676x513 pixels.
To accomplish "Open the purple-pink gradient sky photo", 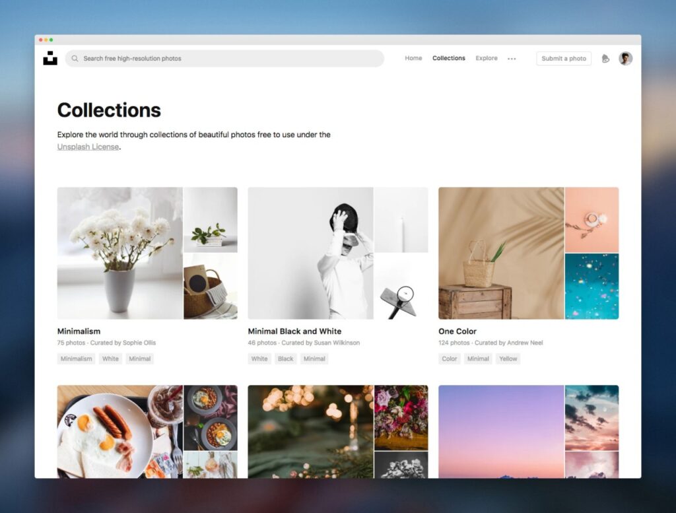I will point(502,432).
